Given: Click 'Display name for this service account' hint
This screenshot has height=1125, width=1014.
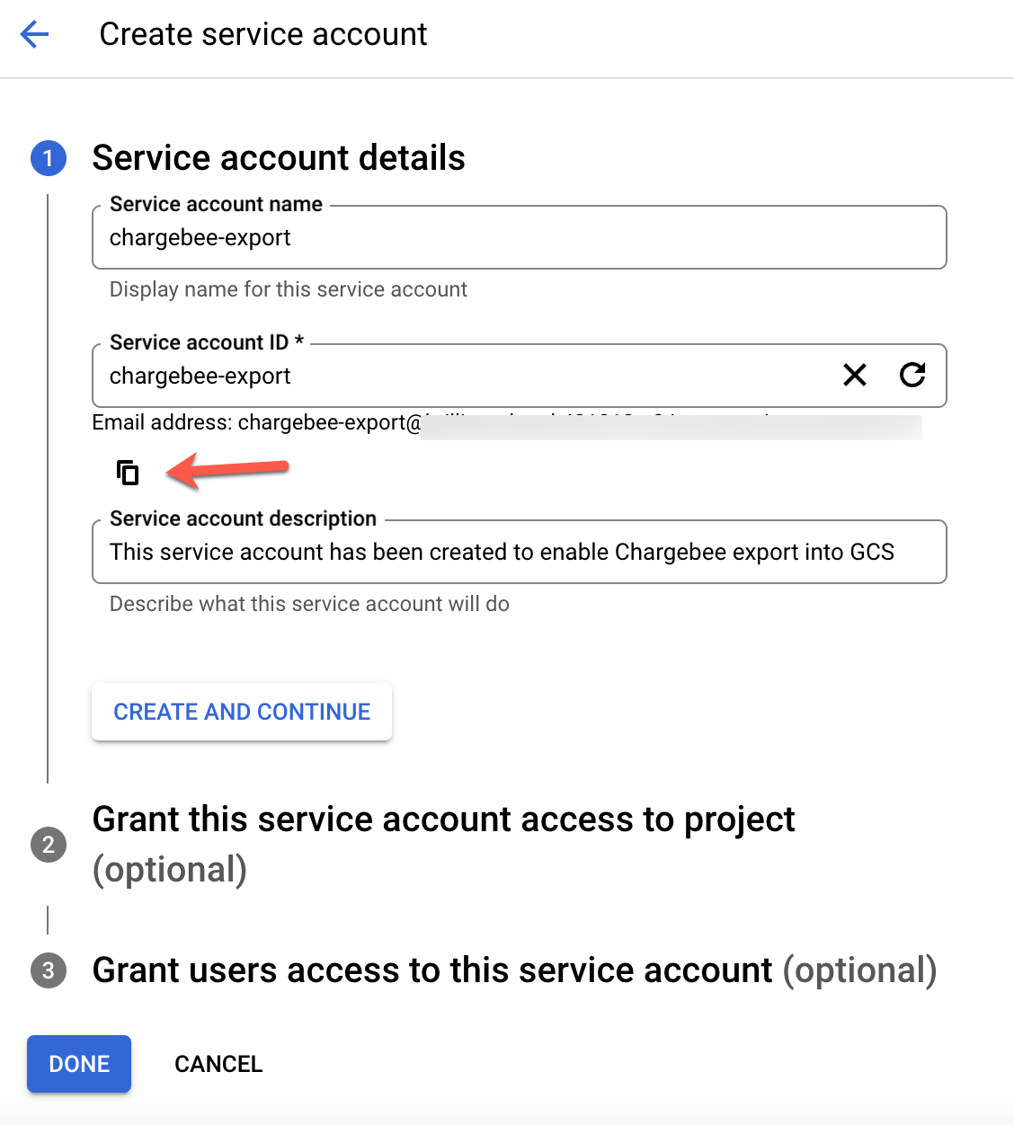Looking at the screenshot, I should 288,289.
